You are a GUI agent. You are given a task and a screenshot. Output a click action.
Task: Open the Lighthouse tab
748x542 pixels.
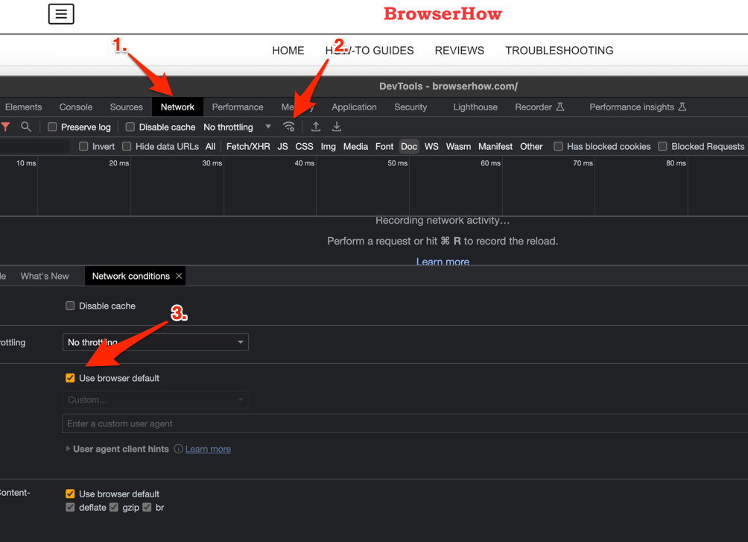click(x=475, y=107)
